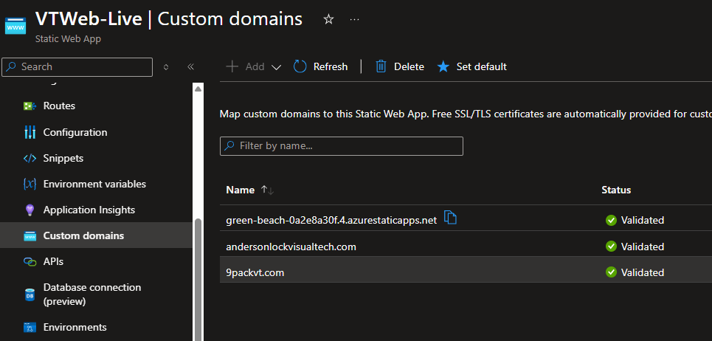Collapse the sidebar with double chevron icon

(x=190, y=66)
